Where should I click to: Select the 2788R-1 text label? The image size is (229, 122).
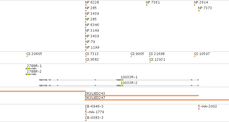tap(34, 66)
